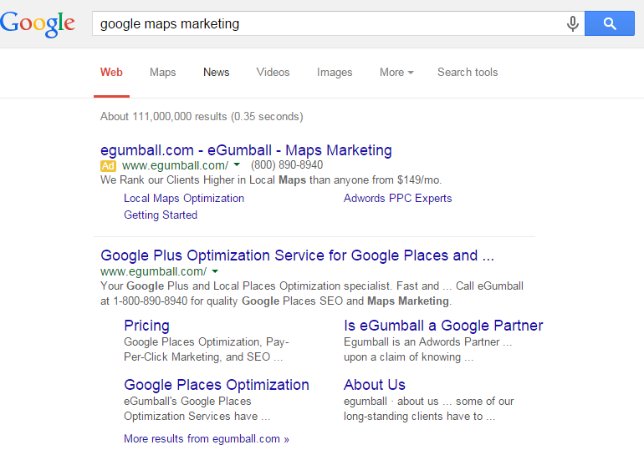Open the Videos tab
Viewport: 644px width, 450px height.
coord(273,73)
